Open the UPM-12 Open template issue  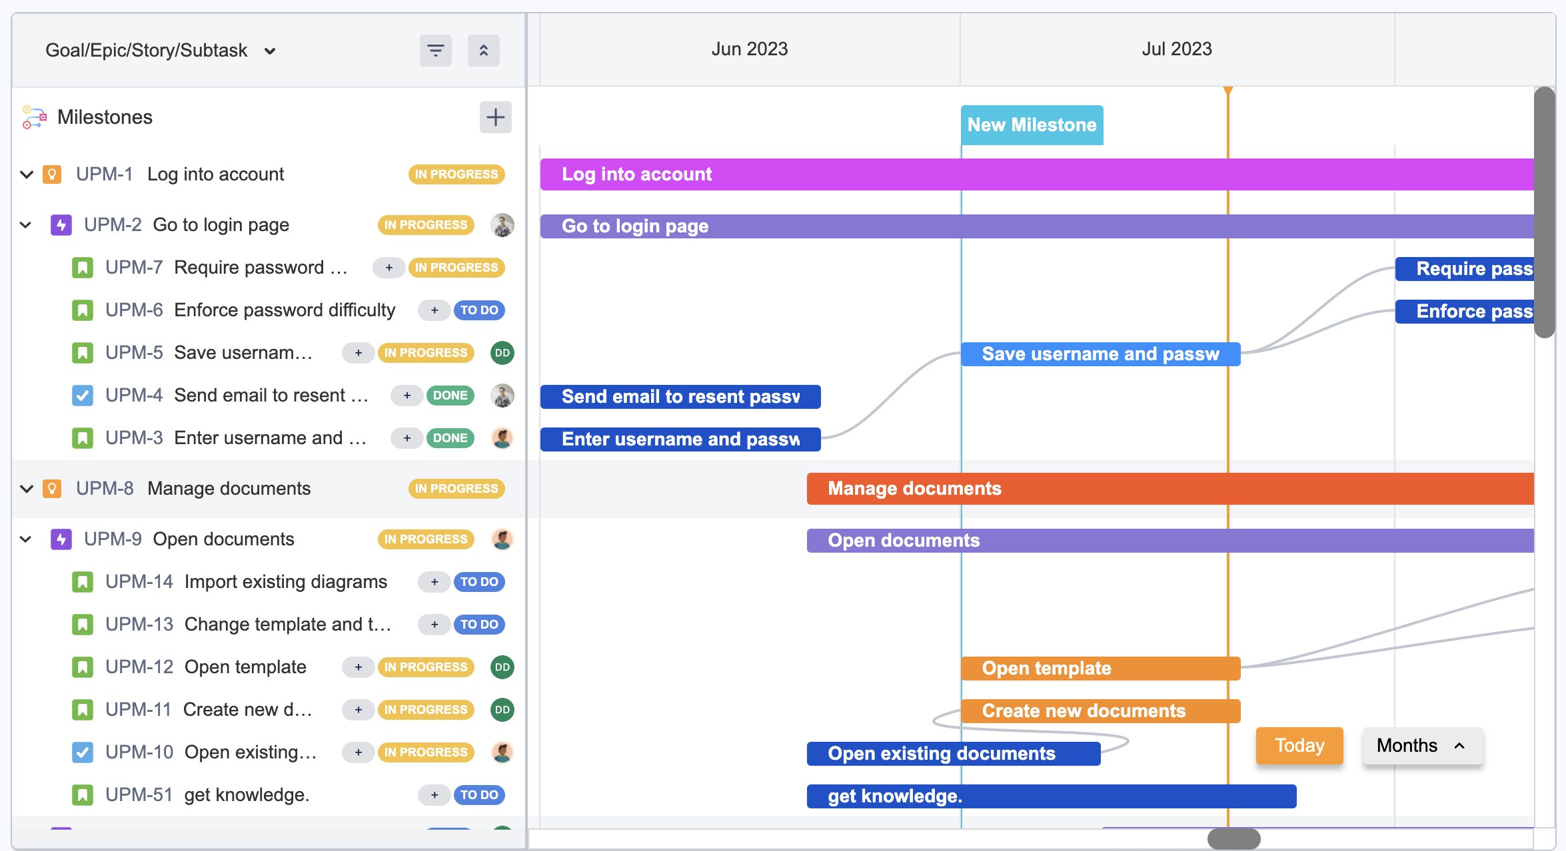[x=245, y=667]
